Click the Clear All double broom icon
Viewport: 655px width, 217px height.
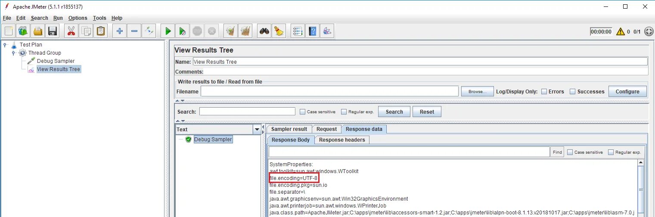245,31
